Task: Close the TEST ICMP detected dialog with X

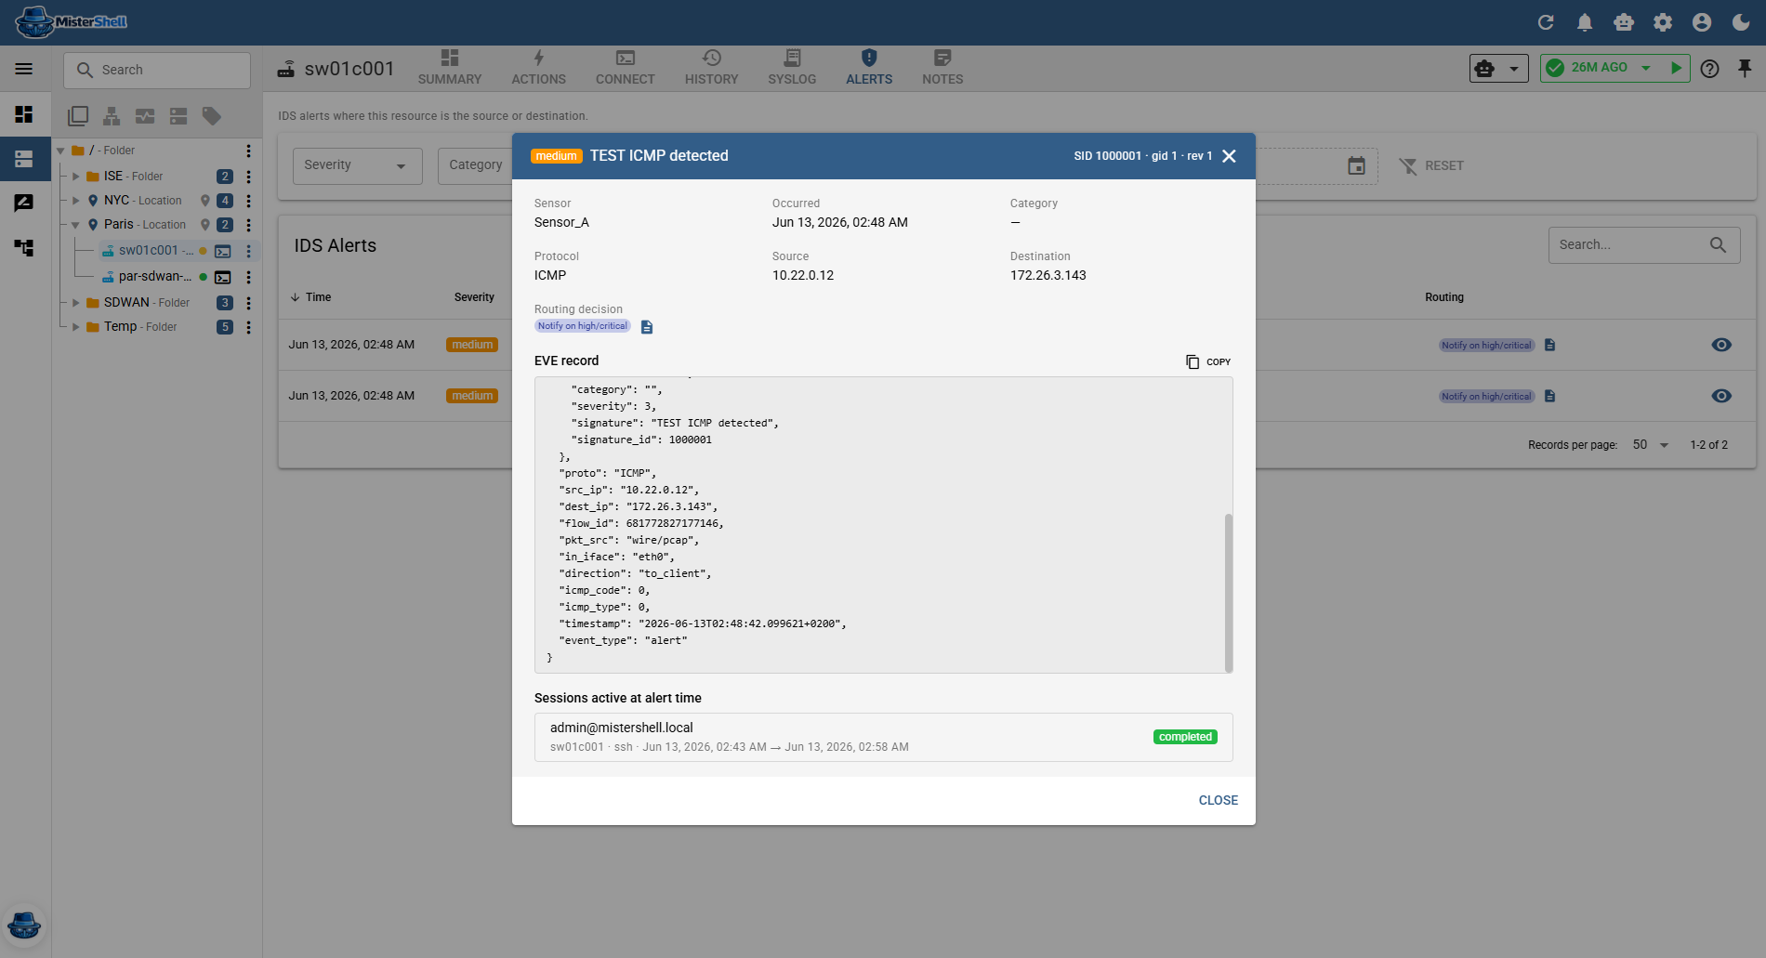Action: [x=1229, y=156]
